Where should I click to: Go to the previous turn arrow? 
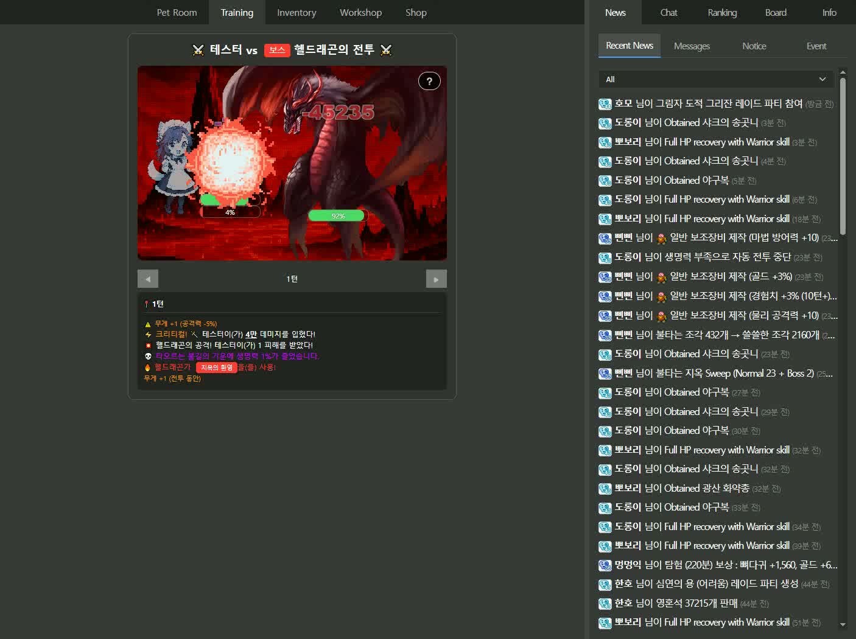click(x=148, y=279)
